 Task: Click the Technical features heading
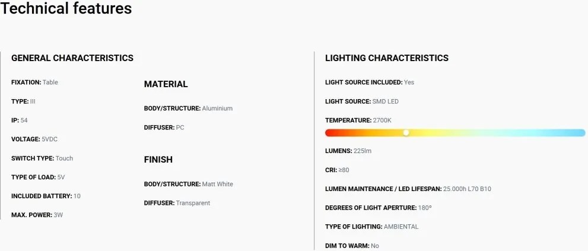pyautogui.click(x=66, y=8)
